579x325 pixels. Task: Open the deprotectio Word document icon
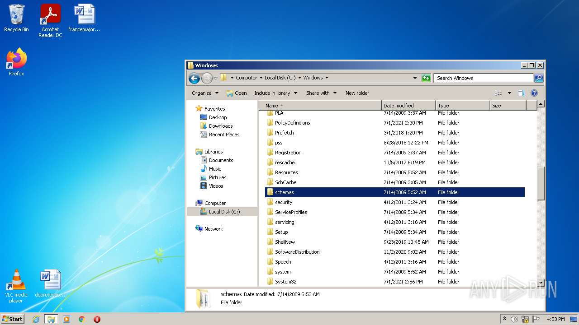click(50, 283)
